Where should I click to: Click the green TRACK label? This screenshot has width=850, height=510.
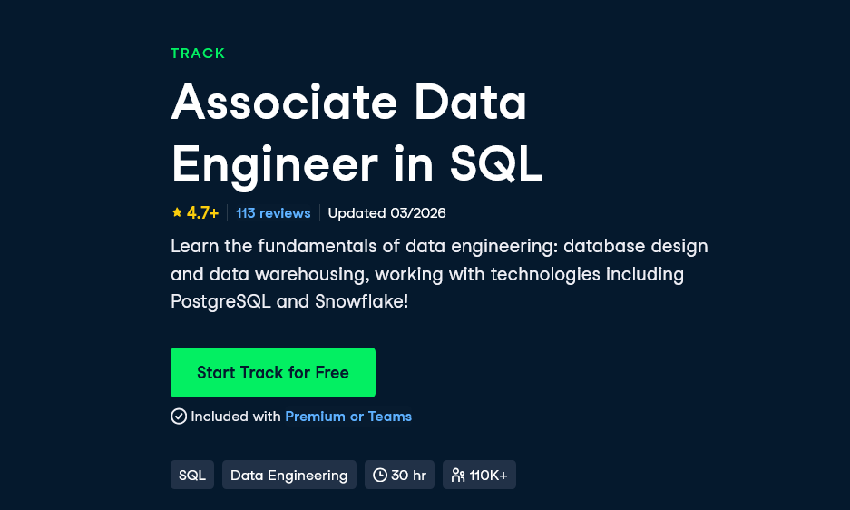198,54
